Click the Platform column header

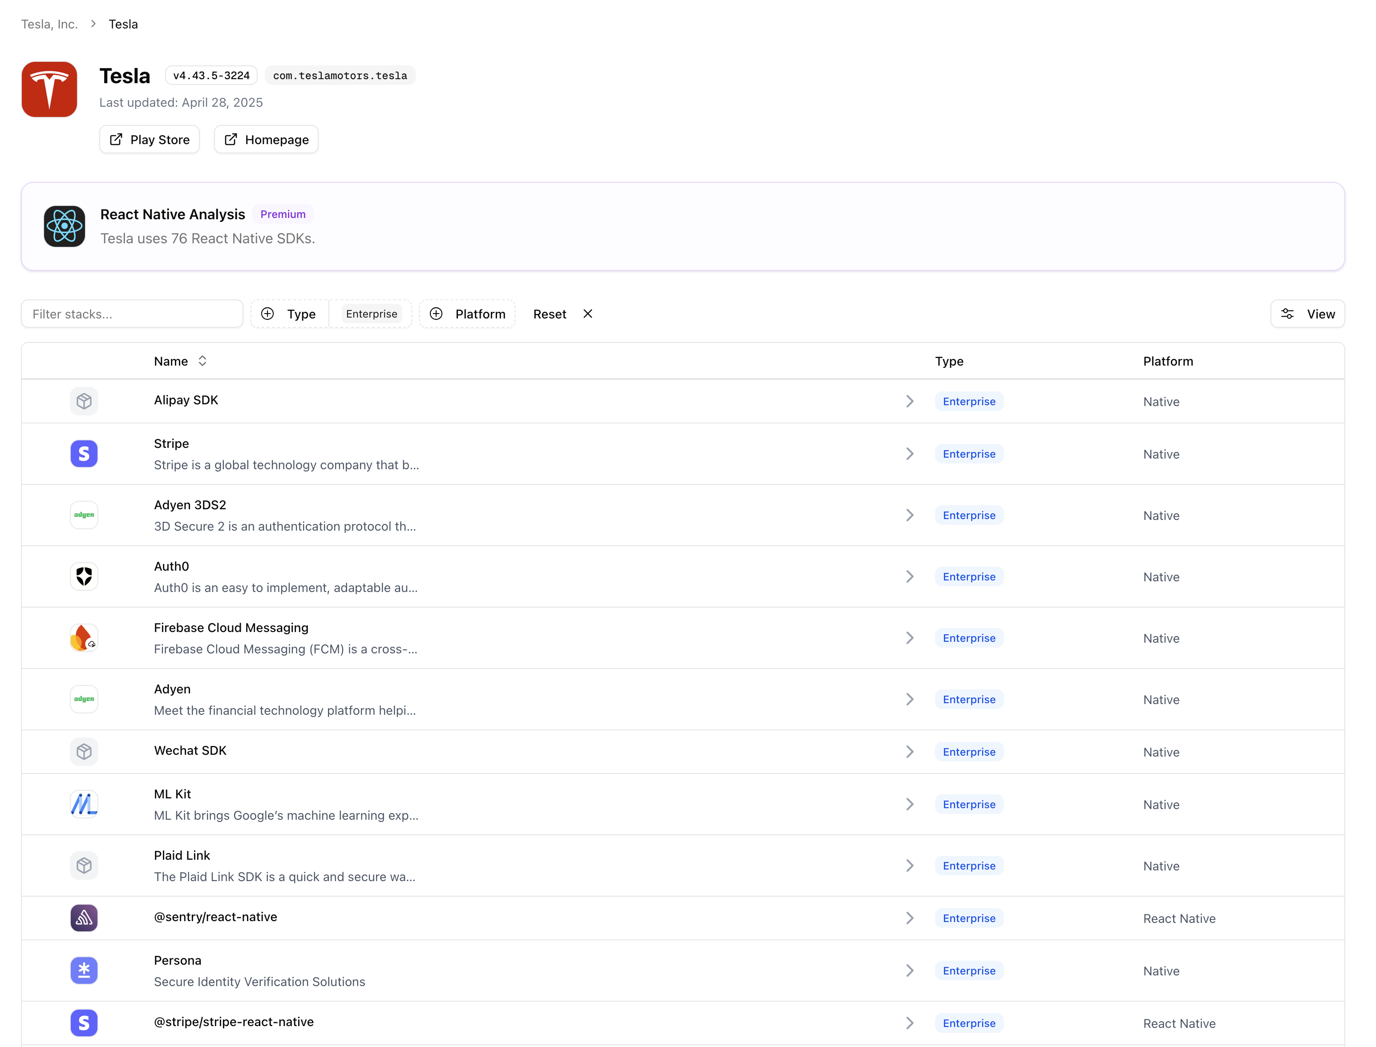1168,362
